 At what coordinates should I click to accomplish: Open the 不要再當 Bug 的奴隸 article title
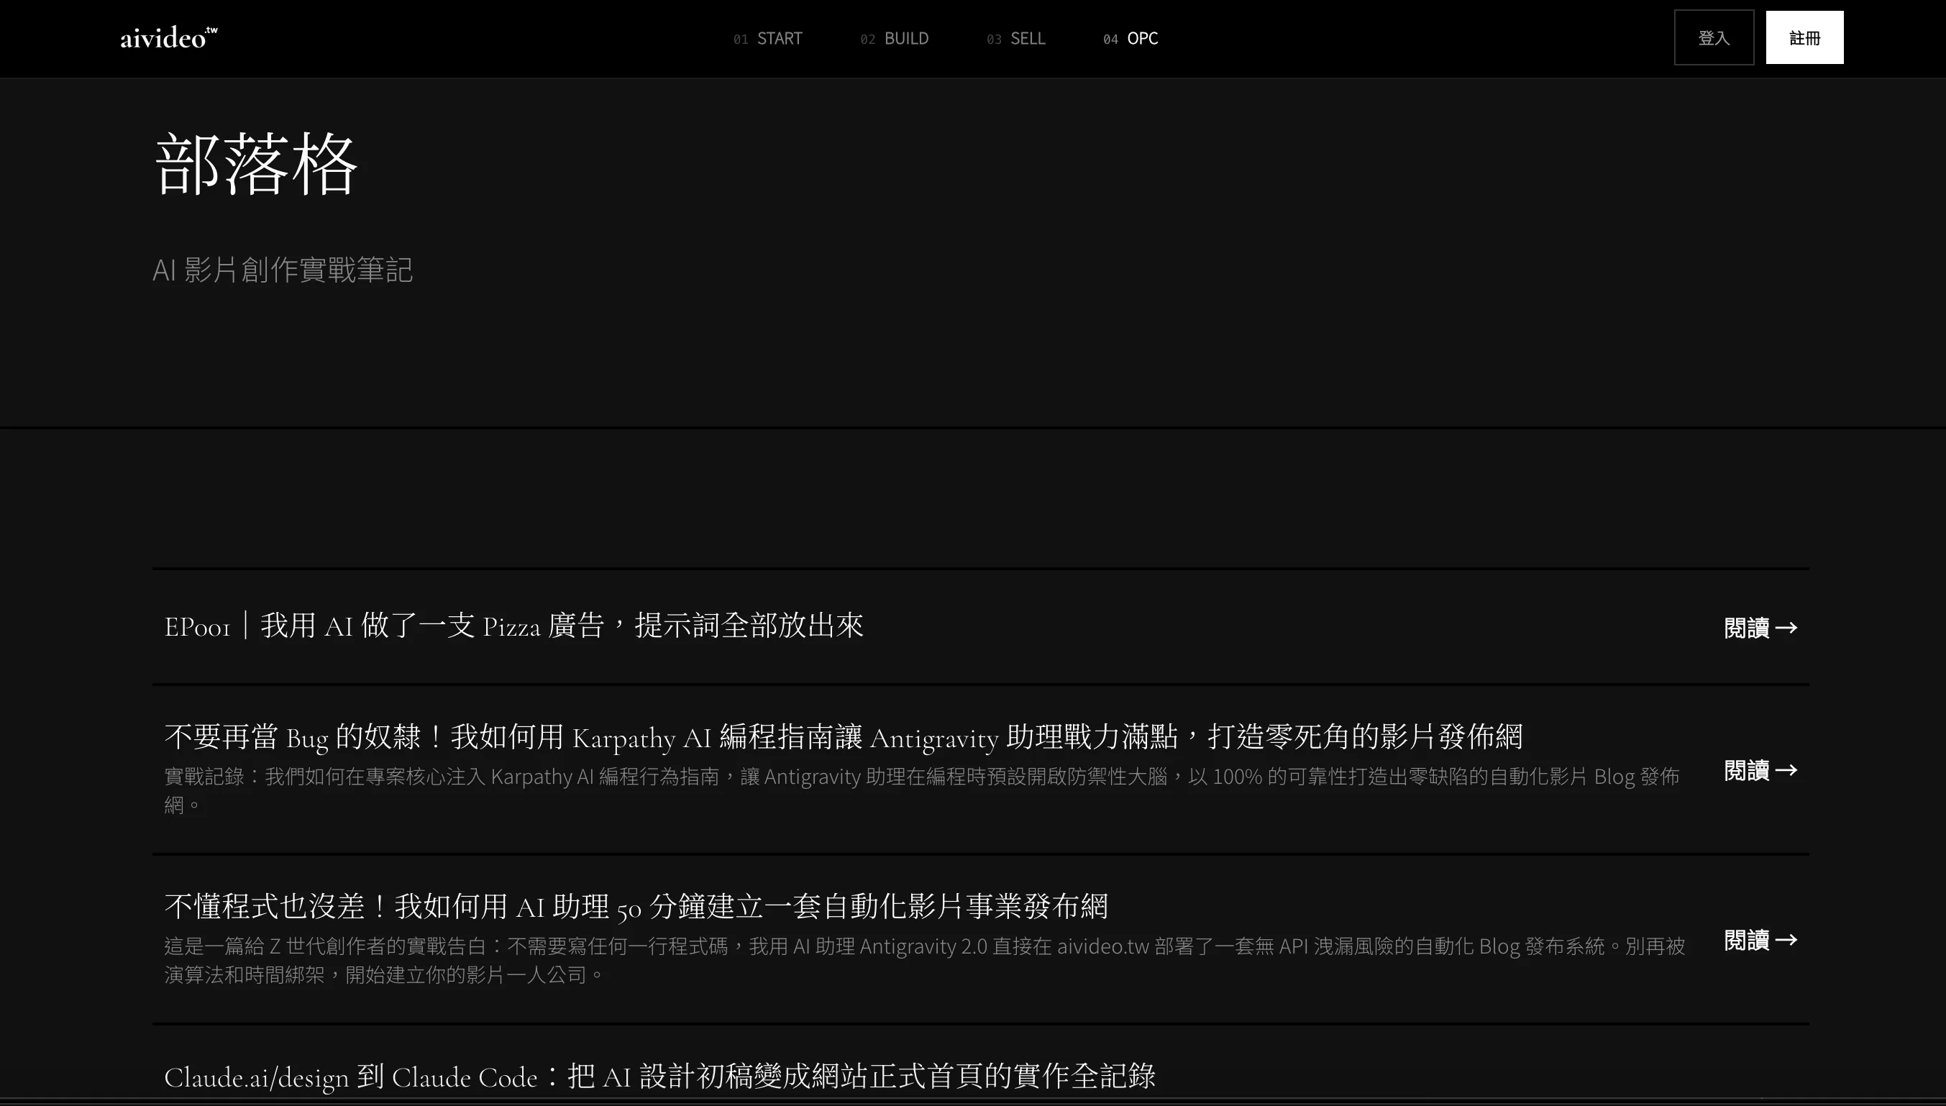pos(843,737)
